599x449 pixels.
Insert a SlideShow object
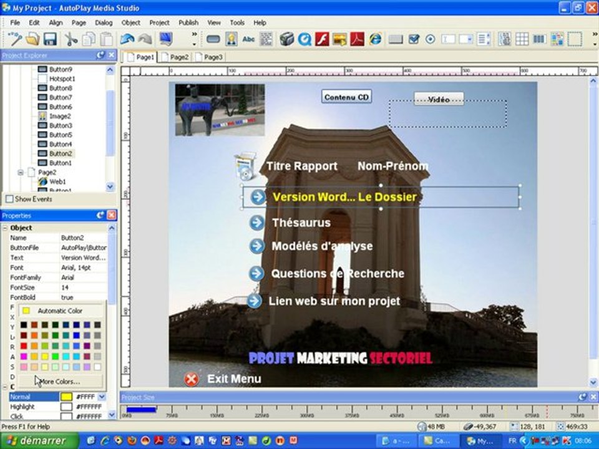coord(339,39)
